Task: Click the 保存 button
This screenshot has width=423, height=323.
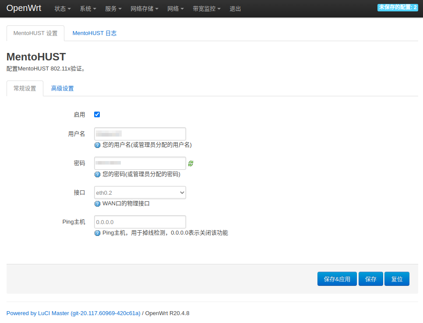Action: pos(370,279)
